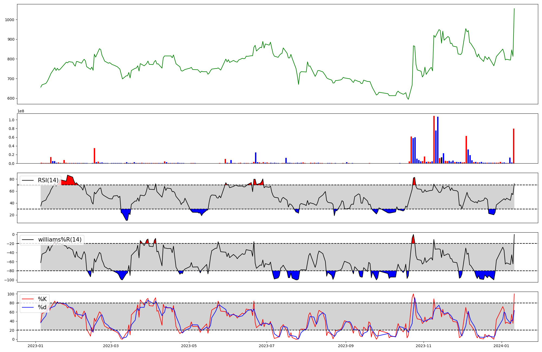The width and height of the screenshot is (542, 352).
Task: Click the %K legend text
Action: pos(42,299)
